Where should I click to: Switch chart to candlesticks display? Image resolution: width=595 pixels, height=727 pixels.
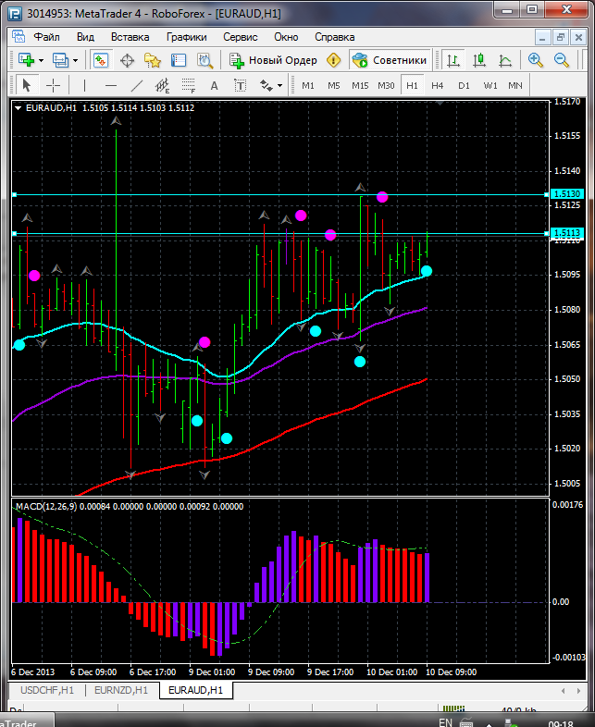point(479,60)
